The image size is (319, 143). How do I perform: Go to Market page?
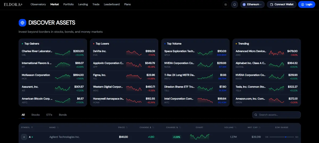click(55, 5)
